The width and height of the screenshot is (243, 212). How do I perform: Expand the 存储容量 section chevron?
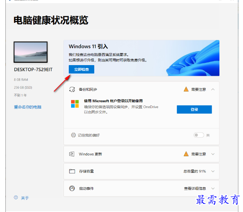click(x=213, y=171)
